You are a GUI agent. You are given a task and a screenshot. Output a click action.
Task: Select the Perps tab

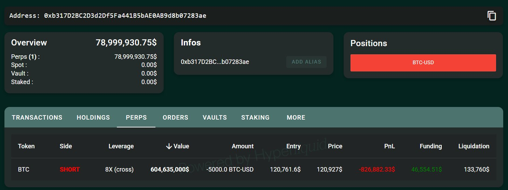[136, 118]
